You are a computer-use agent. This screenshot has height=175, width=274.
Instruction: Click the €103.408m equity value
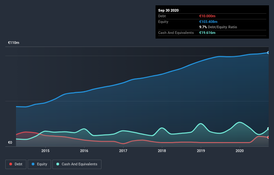pyautogui.click(x=208, y=22)
